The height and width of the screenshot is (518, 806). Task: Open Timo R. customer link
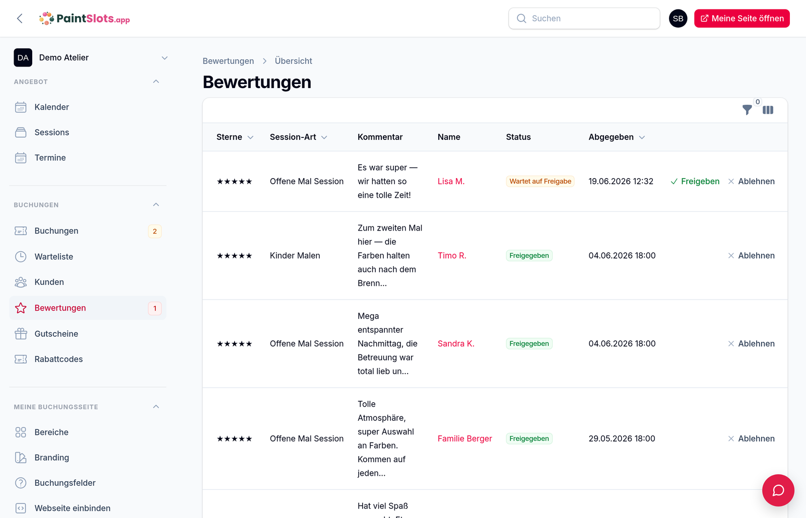pyautogui.click(x=452, y=256)
